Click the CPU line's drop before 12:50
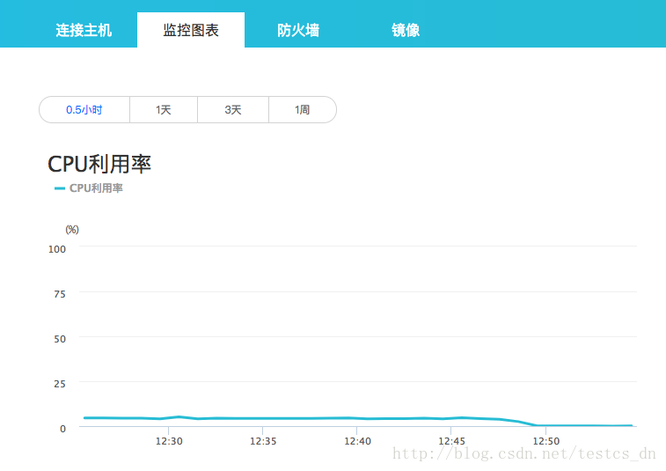This screenshot has width=666, height=471. (525, 423)
